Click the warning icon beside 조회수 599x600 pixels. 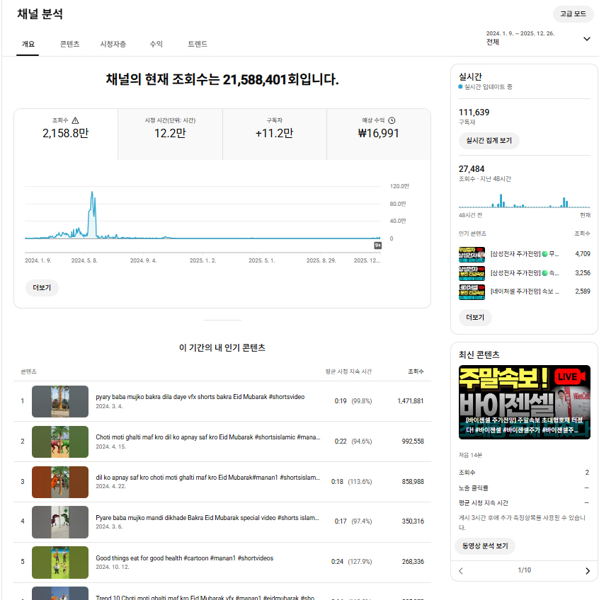[76, 120]
